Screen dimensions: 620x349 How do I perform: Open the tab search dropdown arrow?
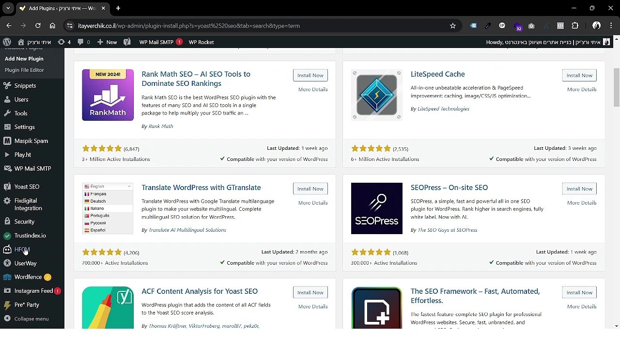[8, 8]
